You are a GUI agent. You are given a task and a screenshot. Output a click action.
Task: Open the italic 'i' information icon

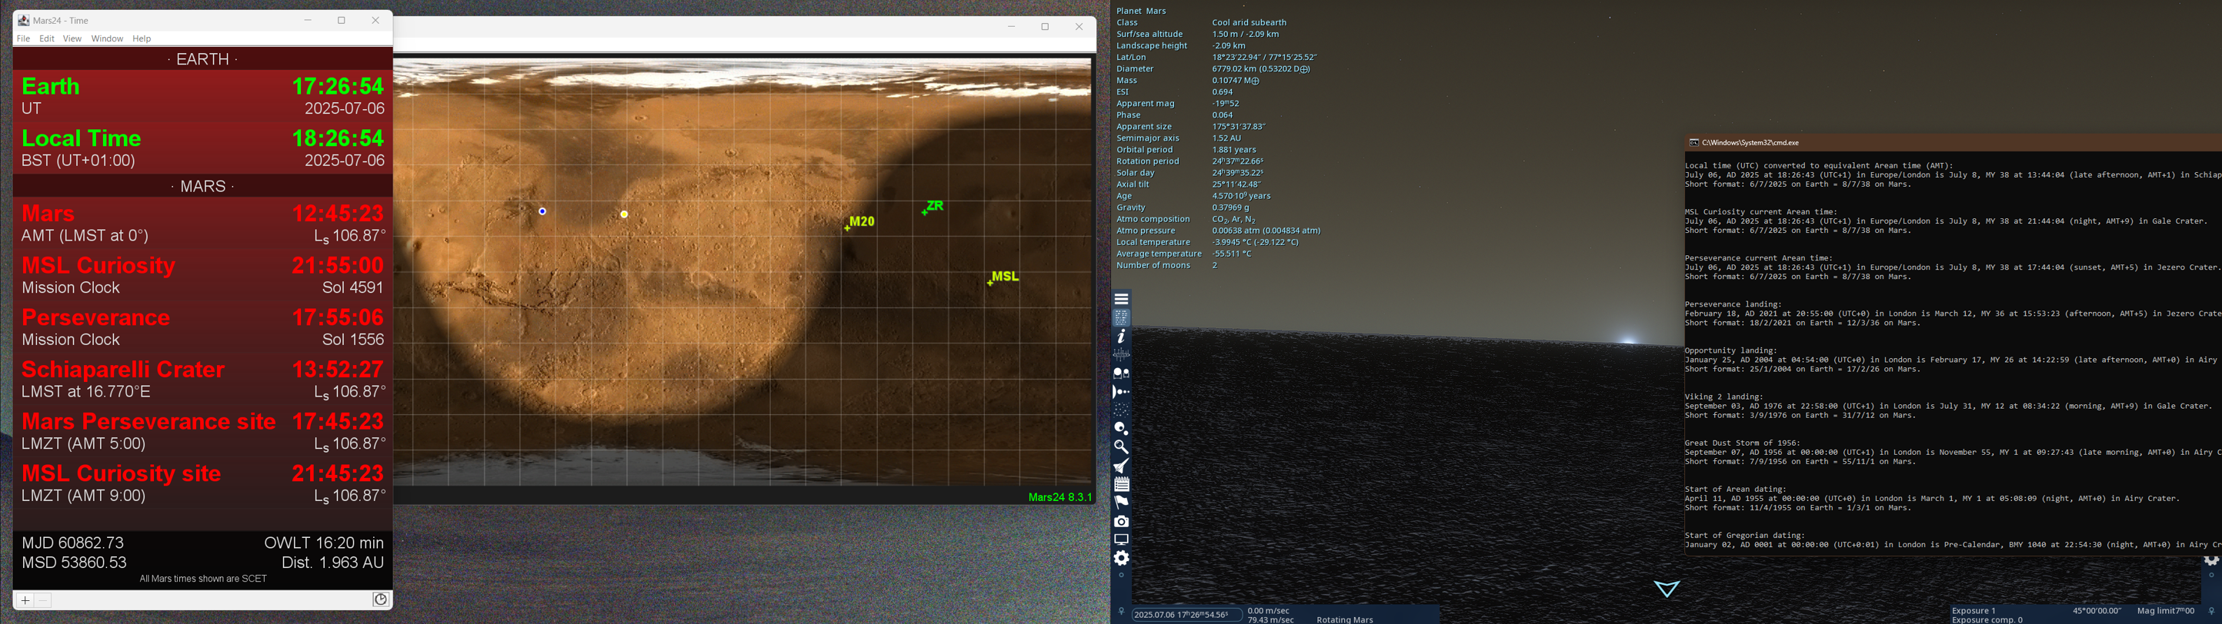click(1121, 336)
